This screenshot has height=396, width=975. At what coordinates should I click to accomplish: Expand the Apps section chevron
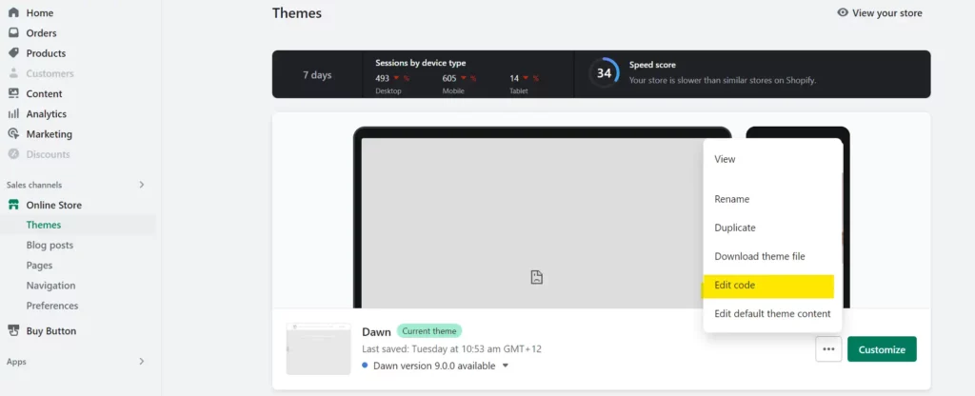coord(142,361)
